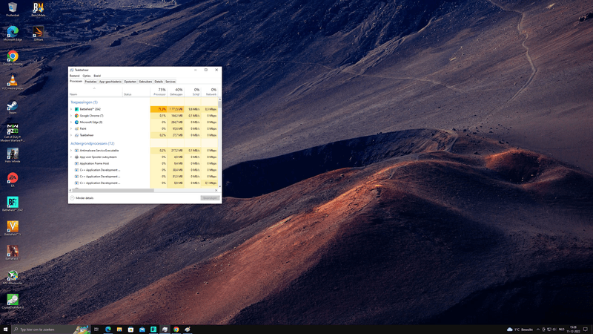This screenshot has height=334, width=593.
Task: Open the BenchMate desktop icon
Action: point(39,9)
